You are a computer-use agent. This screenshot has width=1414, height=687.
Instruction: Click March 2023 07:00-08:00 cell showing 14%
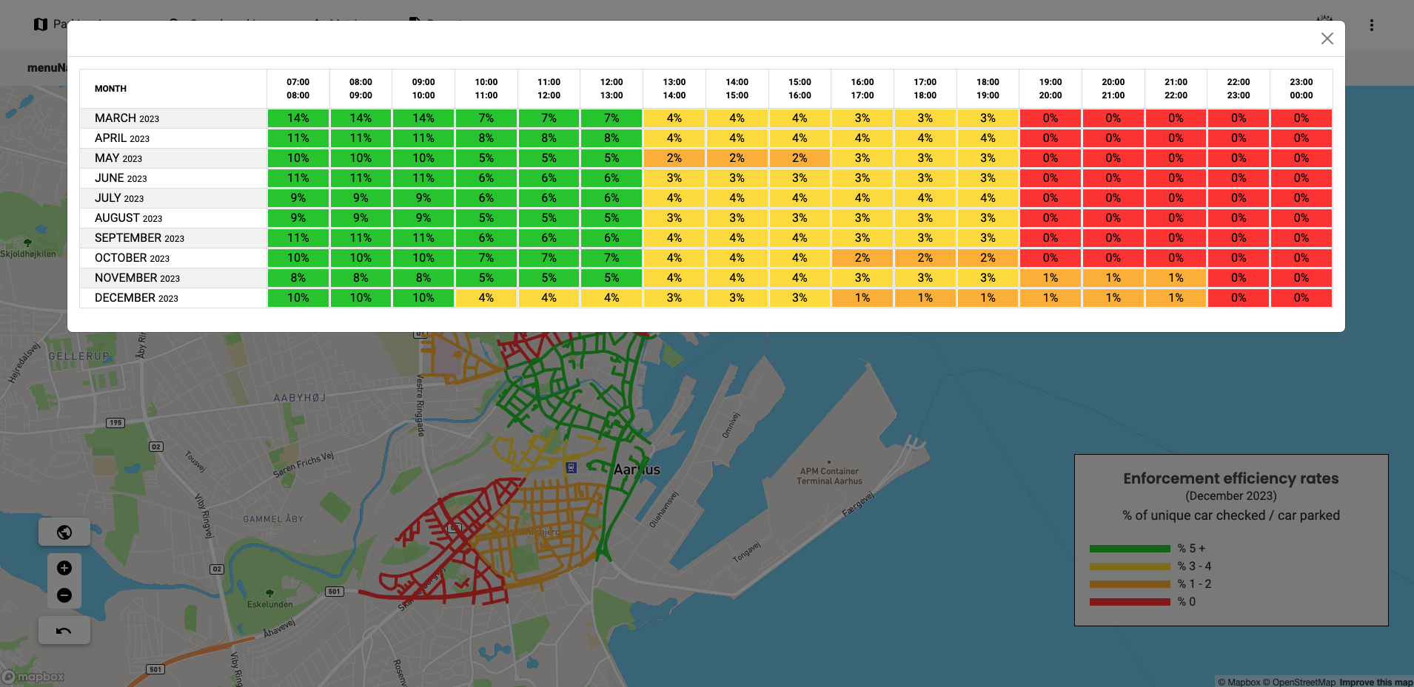coord(298,118)
